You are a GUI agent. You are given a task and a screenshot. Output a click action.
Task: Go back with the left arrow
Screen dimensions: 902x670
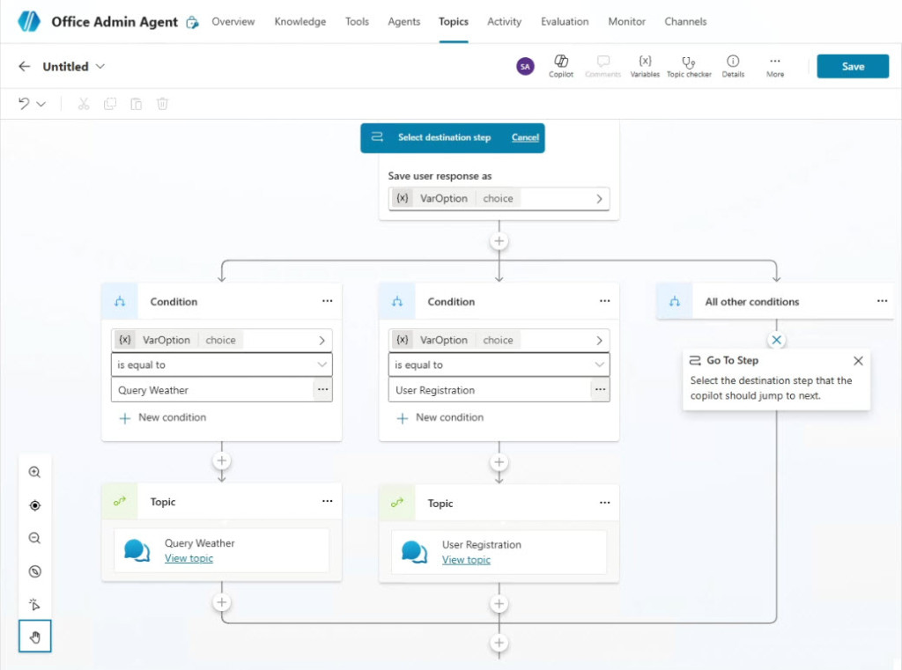click(x=24, y=66)
